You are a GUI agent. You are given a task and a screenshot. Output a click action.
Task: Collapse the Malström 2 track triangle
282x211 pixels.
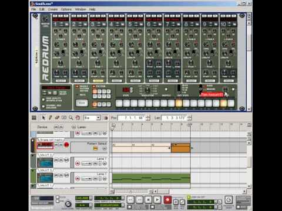coord(33,155)
